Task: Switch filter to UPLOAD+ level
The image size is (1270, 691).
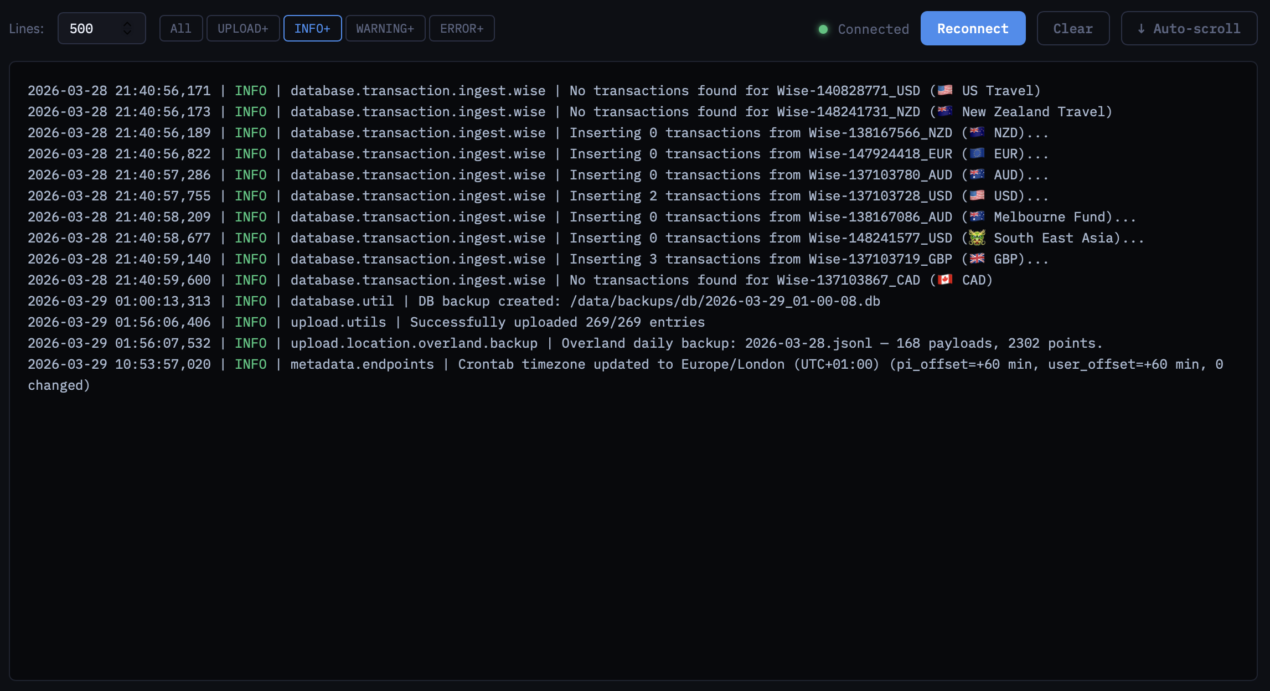Action: click(243, 29)
